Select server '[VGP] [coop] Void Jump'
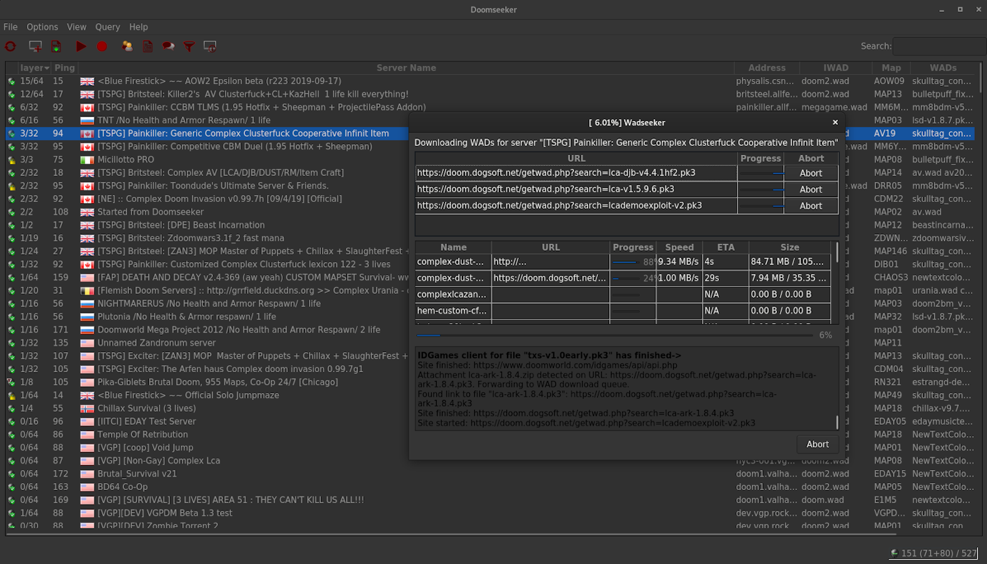This screenshot has height=564, width=987. coord(145,448)
